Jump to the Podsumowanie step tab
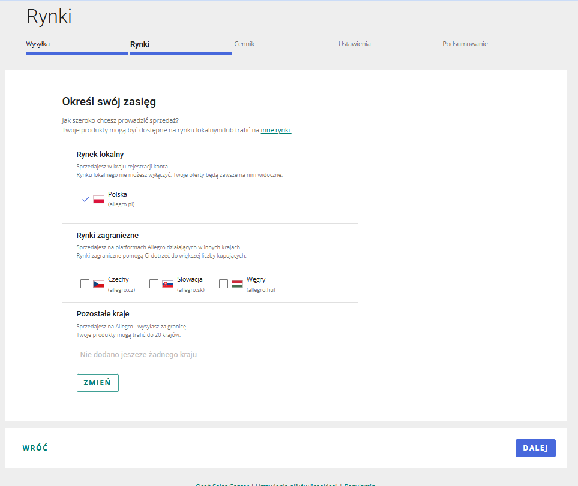578x486 pixels. (x=465, y=44)
